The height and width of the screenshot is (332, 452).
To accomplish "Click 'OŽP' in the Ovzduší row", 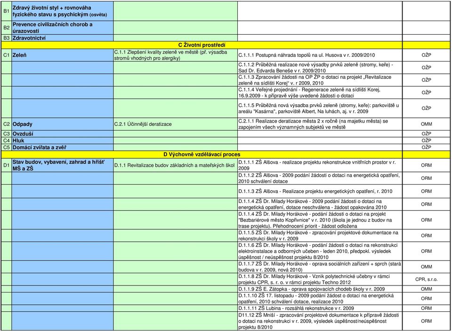I will click(x=427, y=134).
